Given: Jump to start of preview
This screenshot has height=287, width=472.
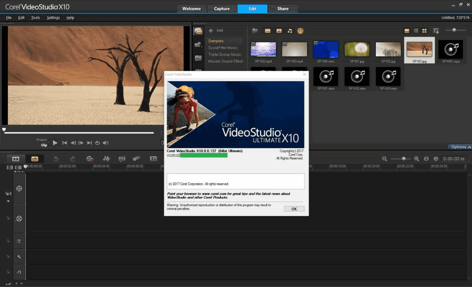Looking at the screenshot, I should pyautogui.click(x=65, y=143).
